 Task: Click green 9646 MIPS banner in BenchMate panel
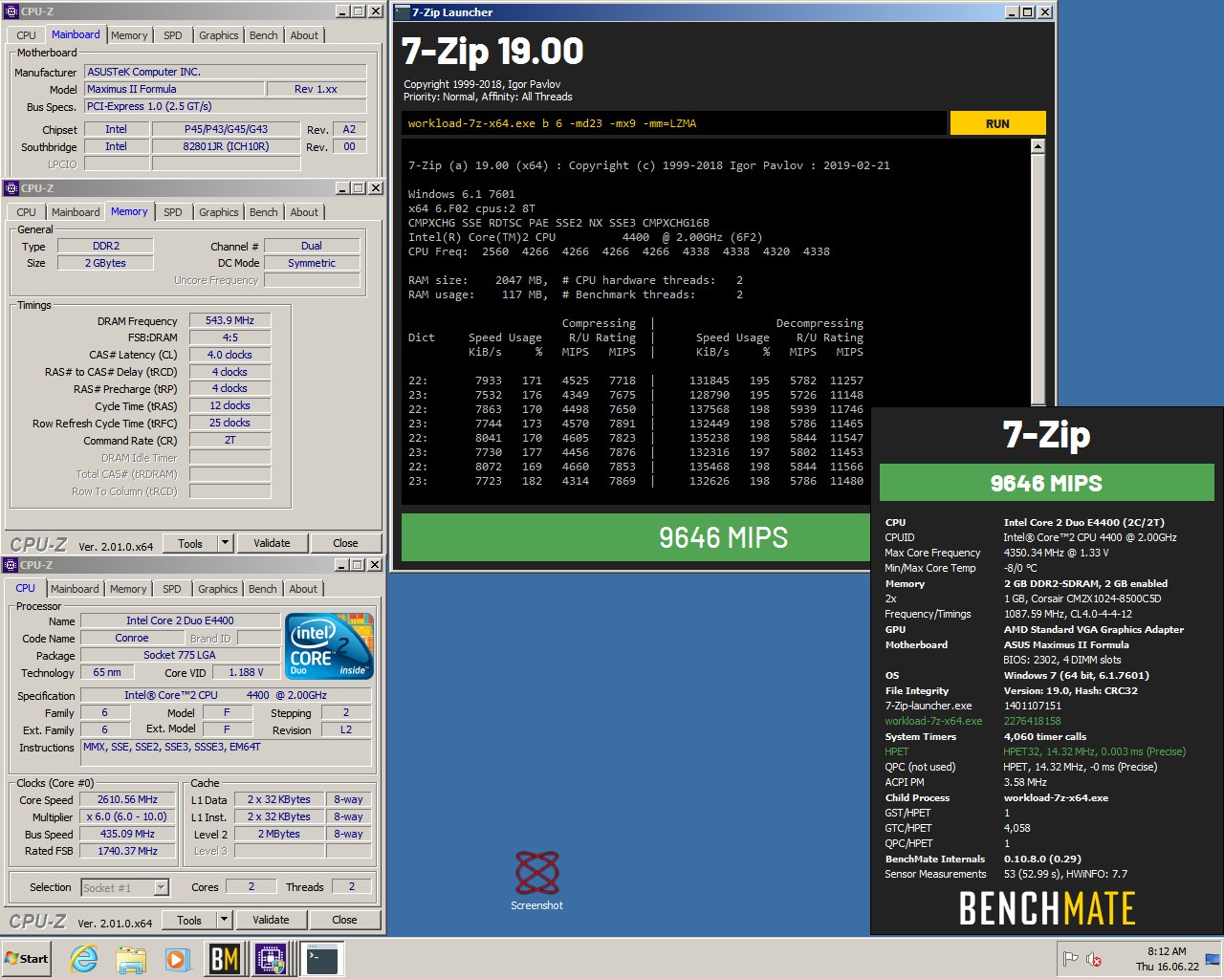coord(1046,483)
